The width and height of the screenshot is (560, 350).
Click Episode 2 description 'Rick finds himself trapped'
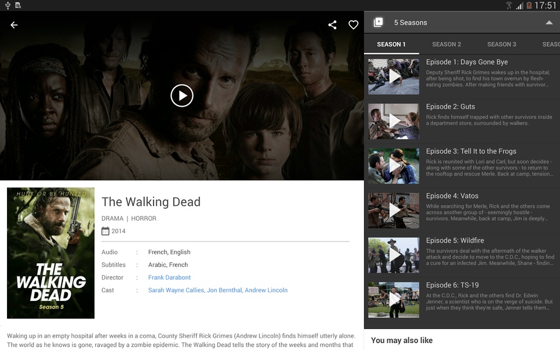tap(489, 120)
